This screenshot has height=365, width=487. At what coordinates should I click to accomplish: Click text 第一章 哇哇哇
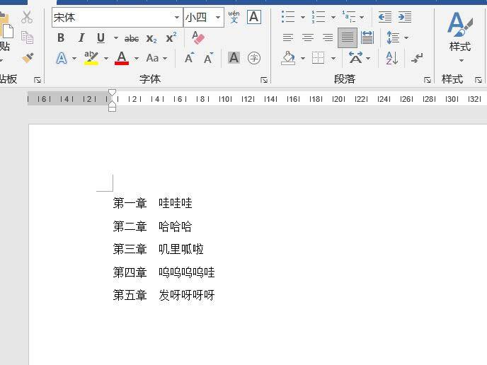pos(152,203)
